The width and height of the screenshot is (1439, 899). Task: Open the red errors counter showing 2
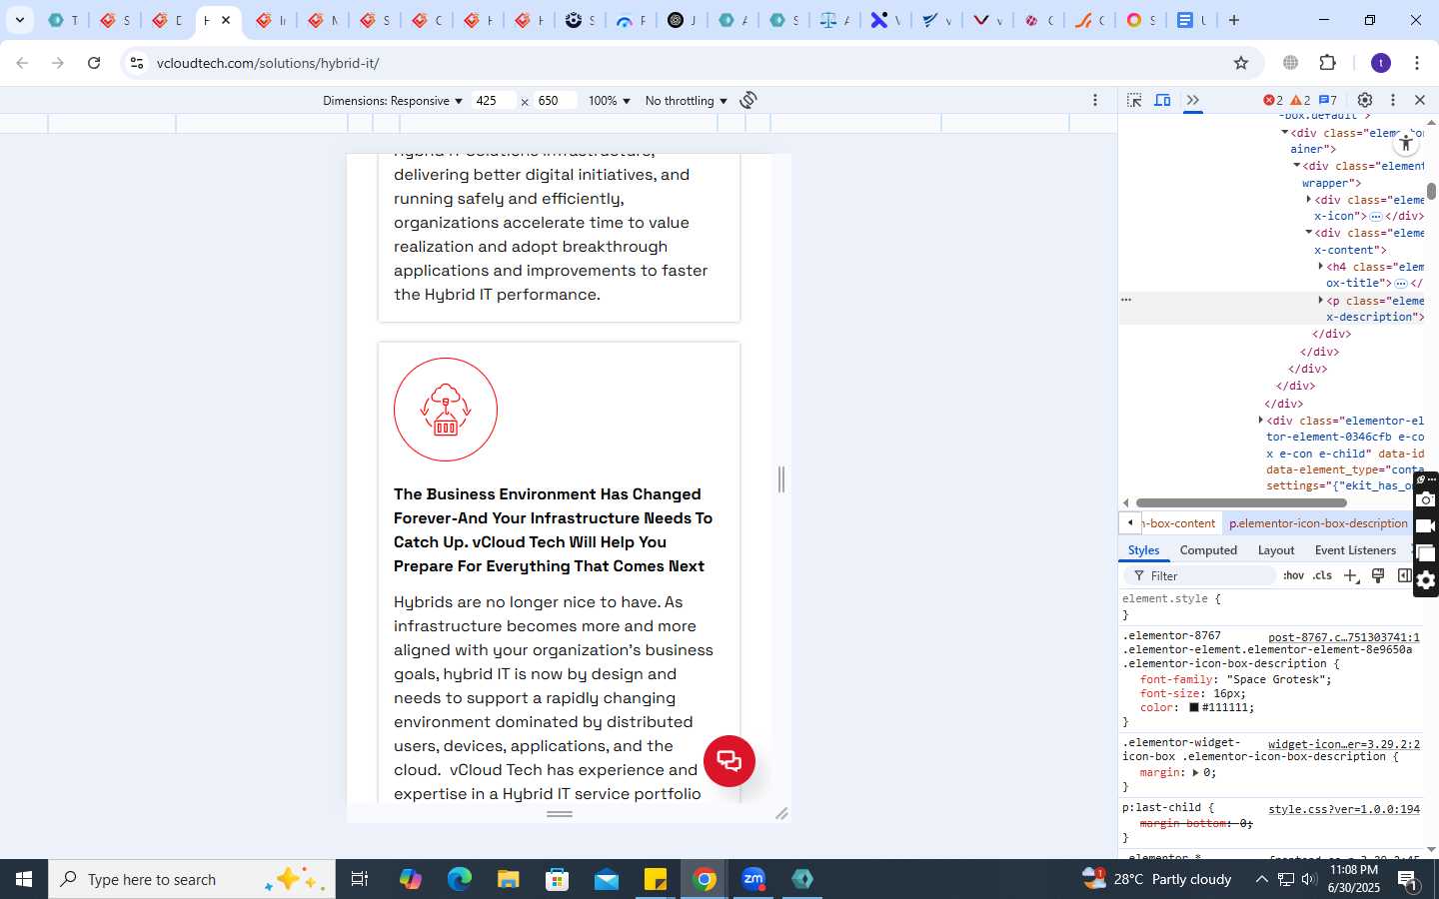[1273, 100]
